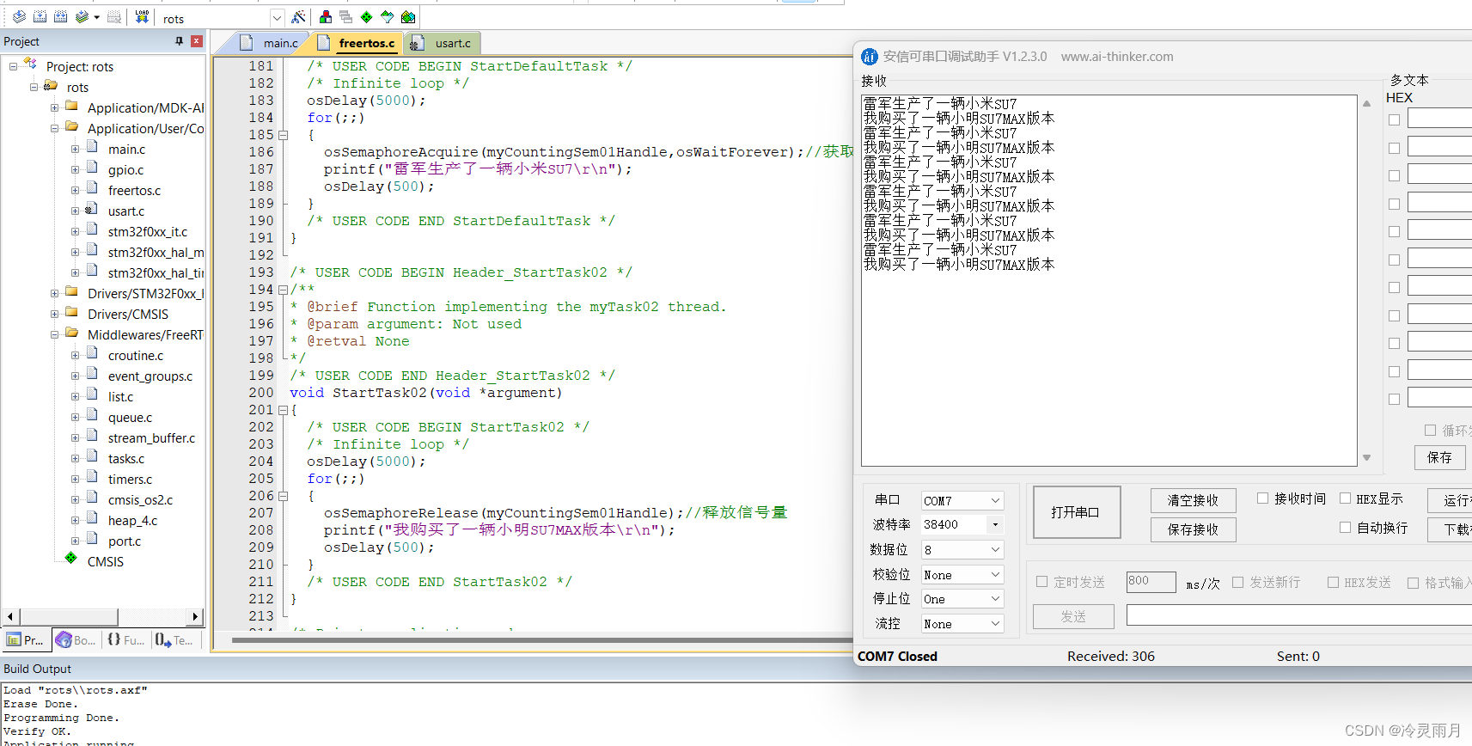Enable the 定时发送 checkbox
1472x746 pixels.
pyautogui.click(x=1041, y=582)
